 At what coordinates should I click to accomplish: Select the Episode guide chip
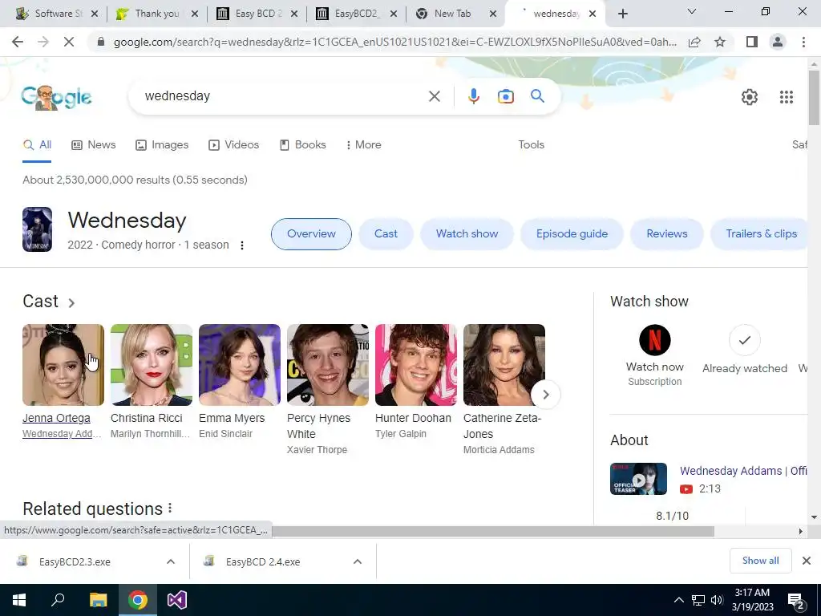(x=572, y=234)
